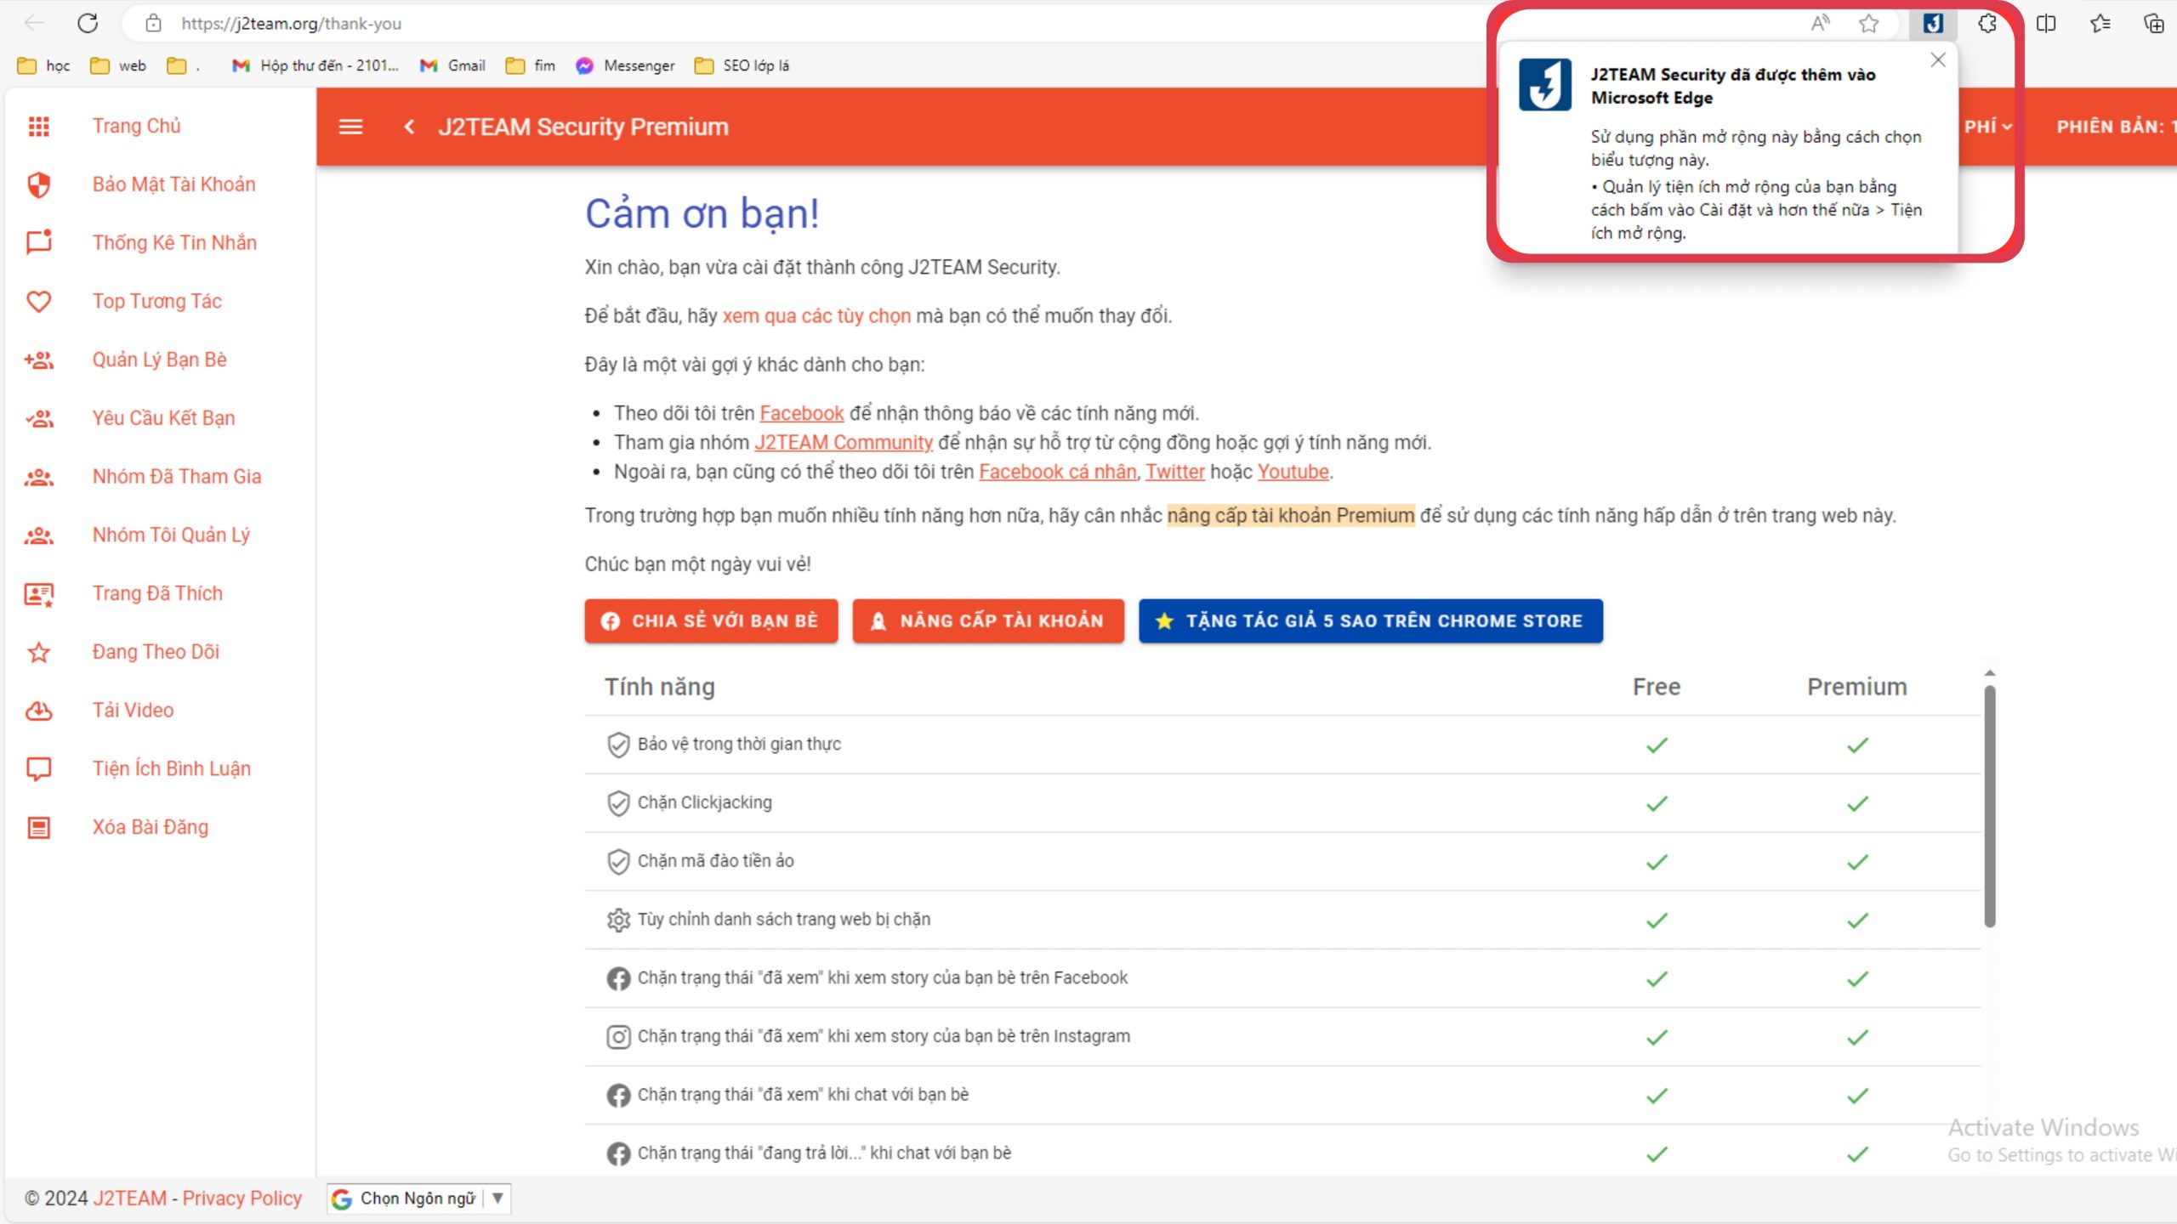Close the J2TEAM Security added popup
The image size is (2177, 1224).
point(1938,59)
